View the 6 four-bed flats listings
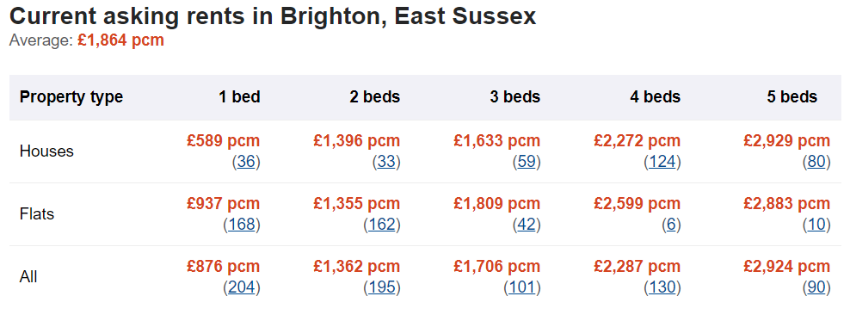This screenshot has width=850, height=321. [671, 225]
